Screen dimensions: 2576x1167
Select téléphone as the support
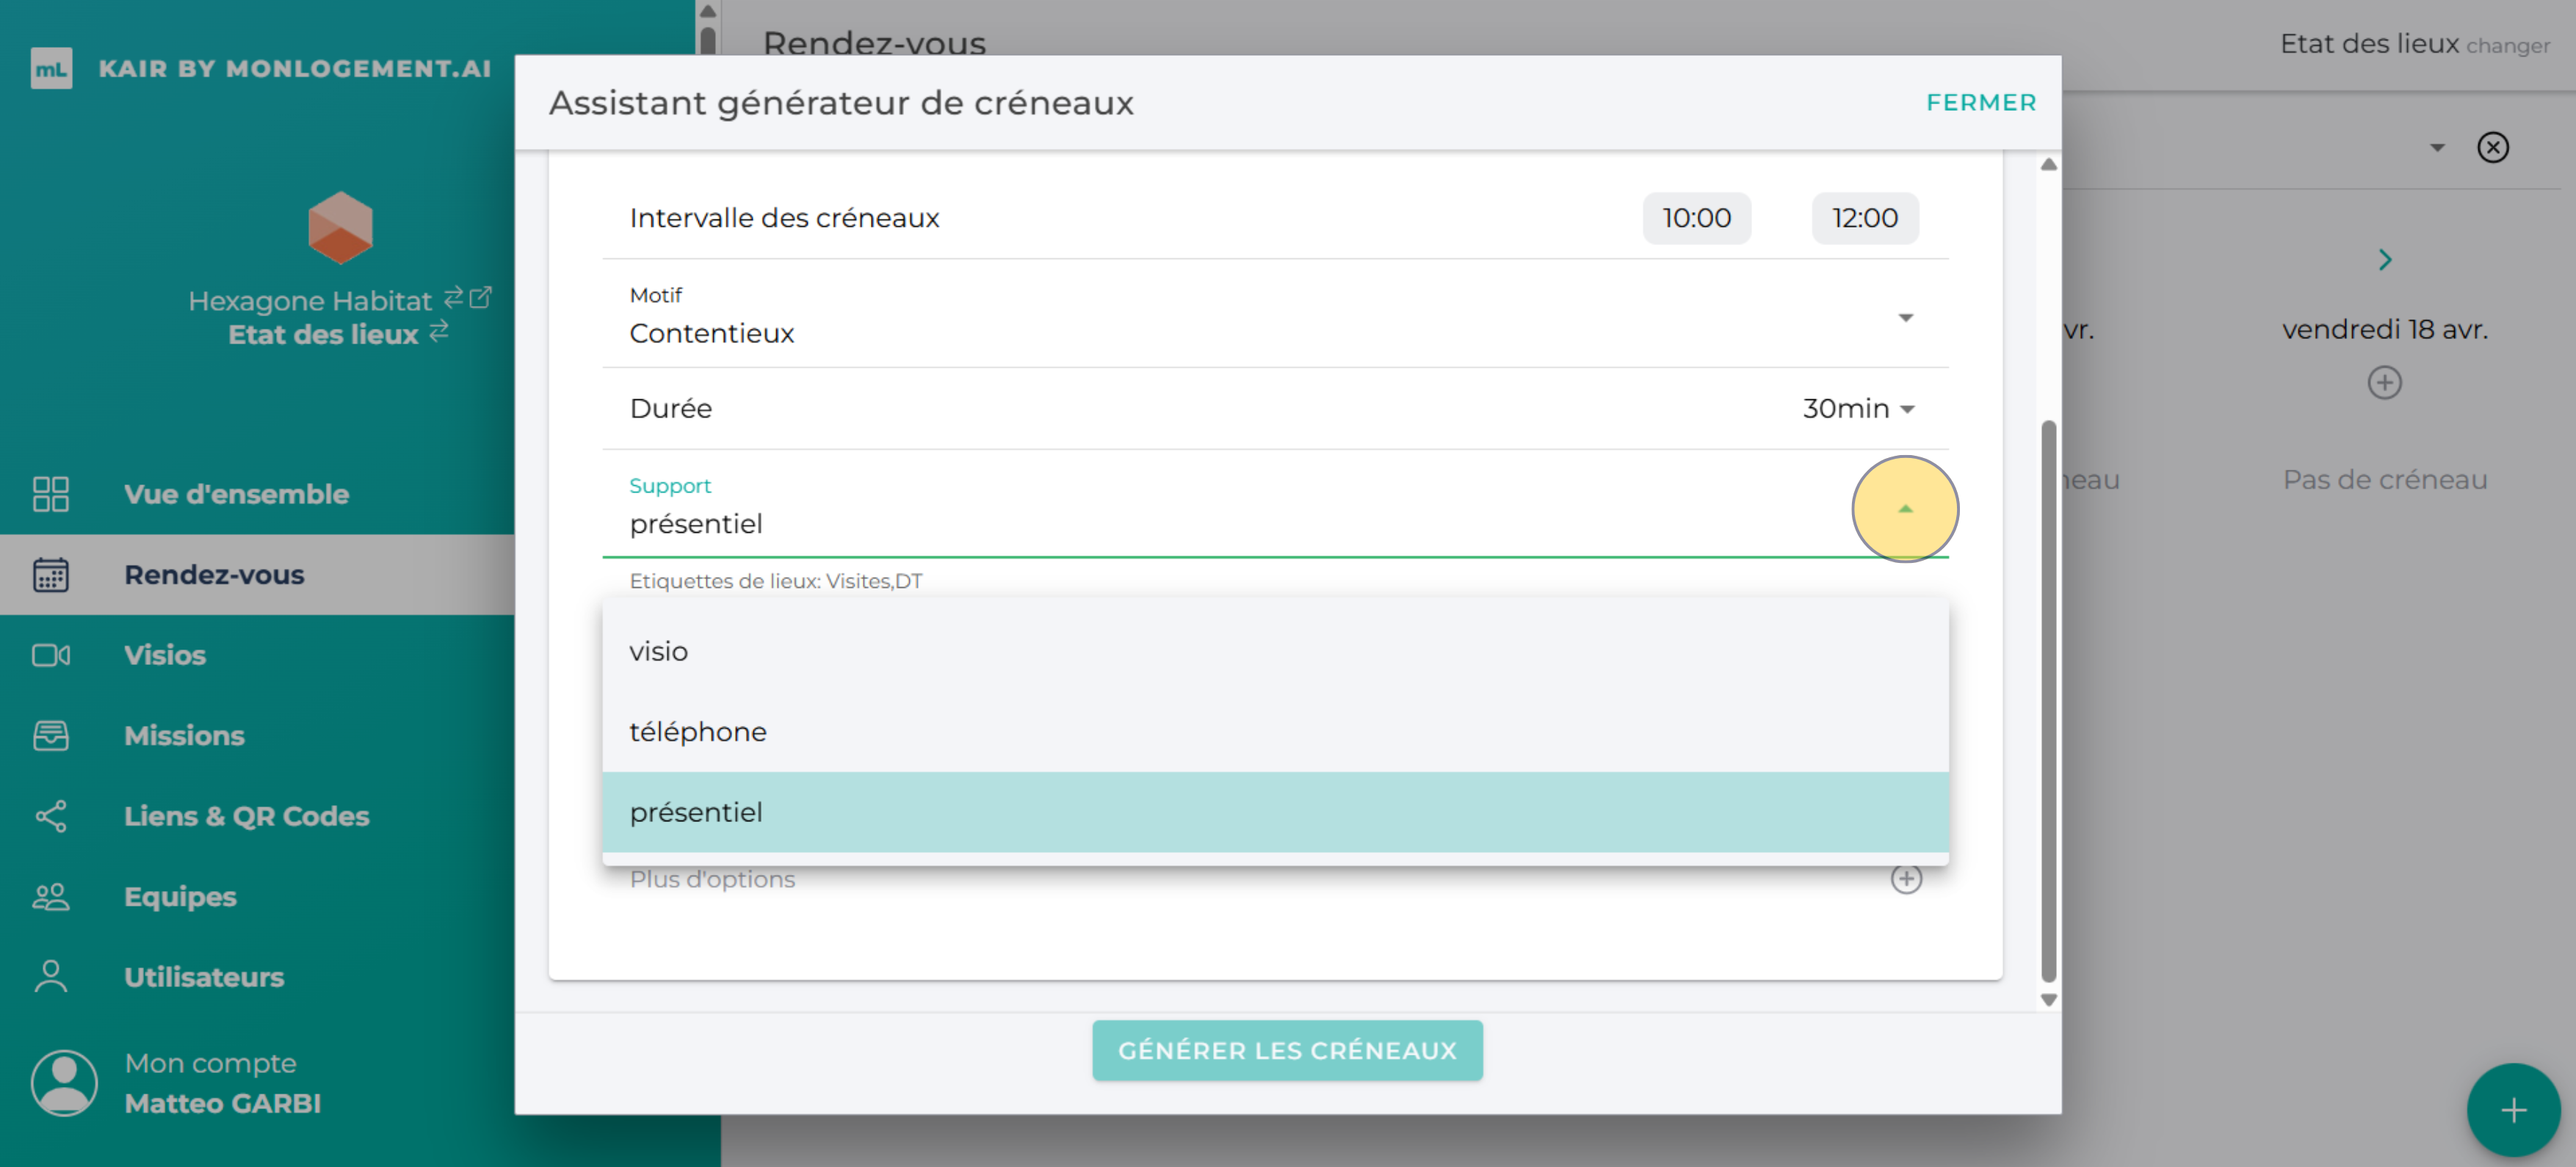(697, 730)
